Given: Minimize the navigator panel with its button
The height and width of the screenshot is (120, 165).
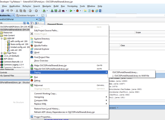Looking at the screenshot, I should point(43,16).
